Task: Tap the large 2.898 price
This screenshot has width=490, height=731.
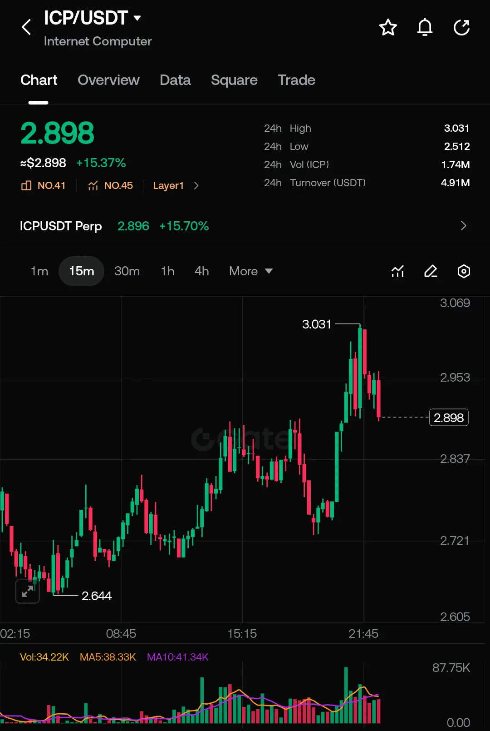Action: coord(57,133)
